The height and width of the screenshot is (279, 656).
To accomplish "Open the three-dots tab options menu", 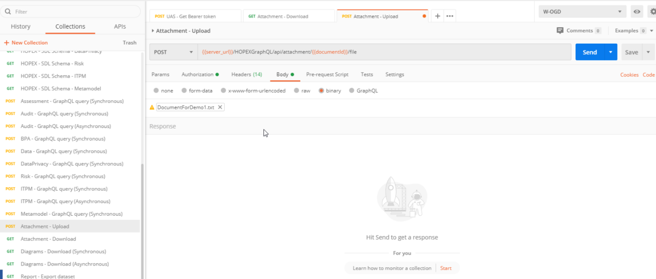I will (x=450, y=16).
